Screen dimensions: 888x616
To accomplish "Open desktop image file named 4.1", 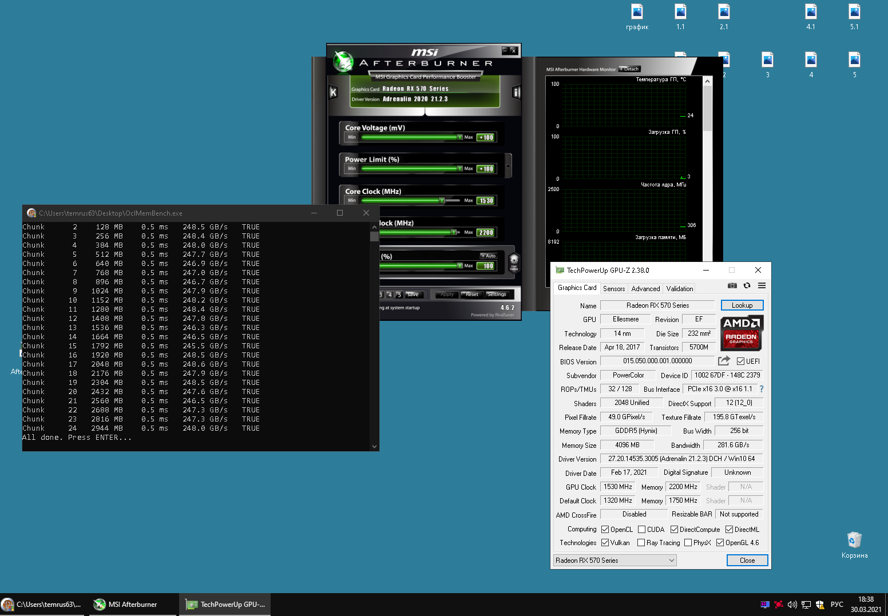I will click(x=811, y=17).
